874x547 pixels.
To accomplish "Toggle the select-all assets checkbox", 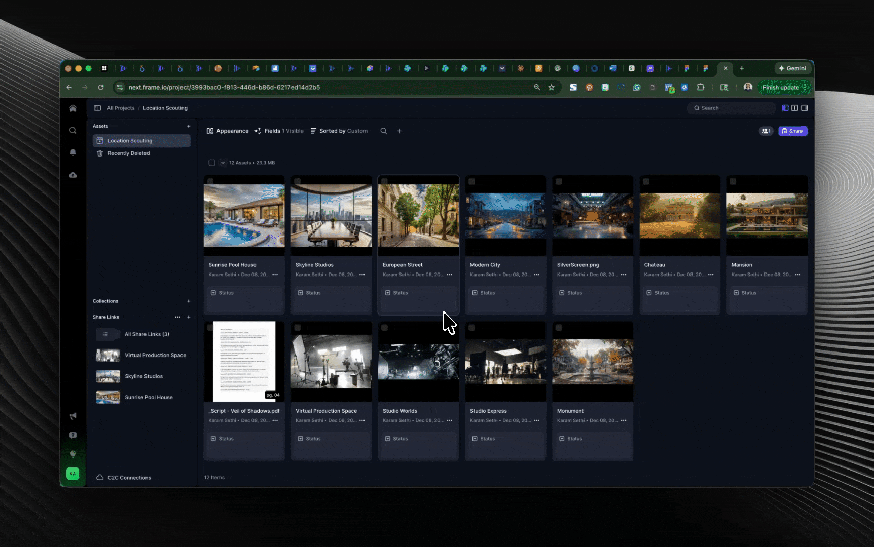I will coord(212,163).
